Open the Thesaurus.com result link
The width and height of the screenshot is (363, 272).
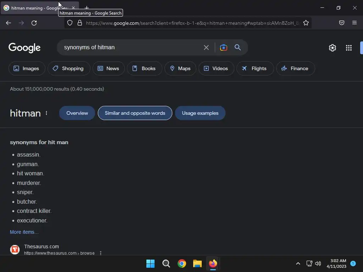pyautogui.click(x=41, y=246)
